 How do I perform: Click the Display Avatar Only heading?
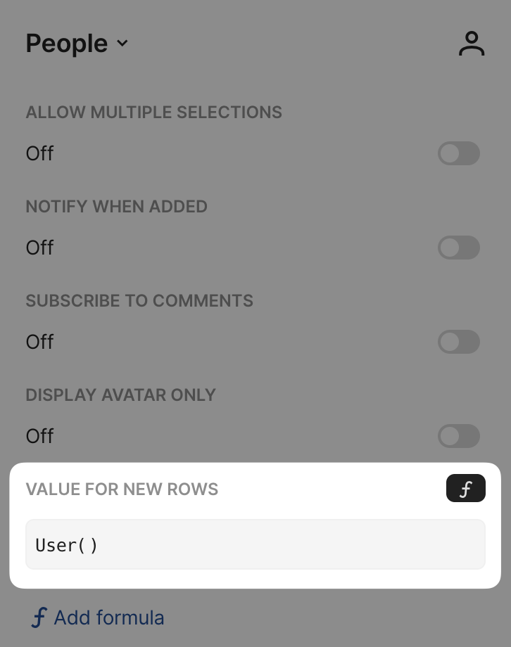click(x=120, y=395)
